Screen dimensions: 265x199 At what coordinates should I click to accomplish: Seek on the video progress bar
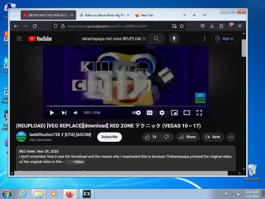click(126, 106)
